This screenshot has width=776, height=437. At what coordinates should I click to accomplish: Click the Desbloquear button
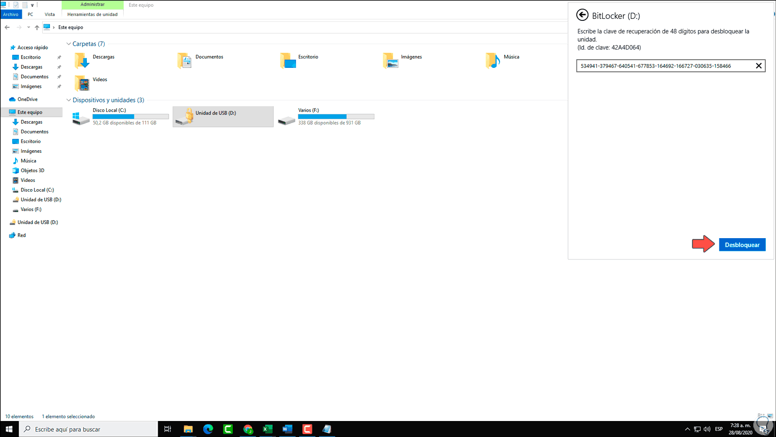(742, 245)
